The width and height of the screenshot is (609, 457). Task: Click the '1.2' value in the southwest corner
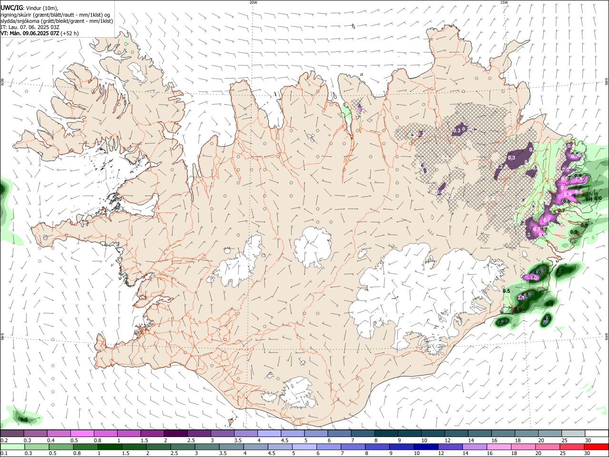click(x=24, y=420)
